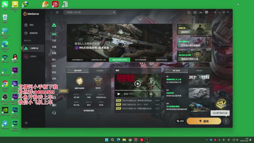This screenshot has height=143, width=254.
Task: Open Google Chrome from the taskbar
Action: click(130, 140)
